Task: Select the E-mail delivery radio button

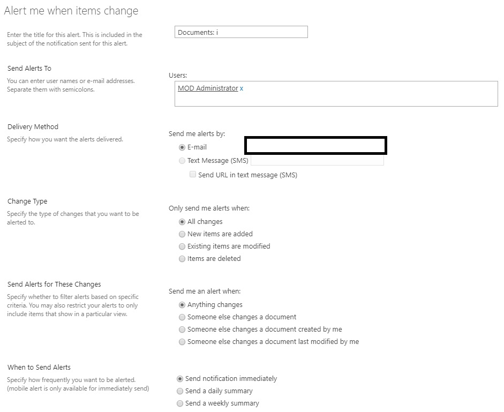Action: point(182,147)
